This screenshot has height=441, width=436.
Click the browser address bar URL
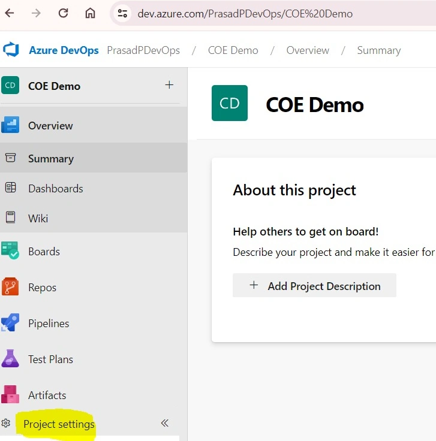(245, 14)
